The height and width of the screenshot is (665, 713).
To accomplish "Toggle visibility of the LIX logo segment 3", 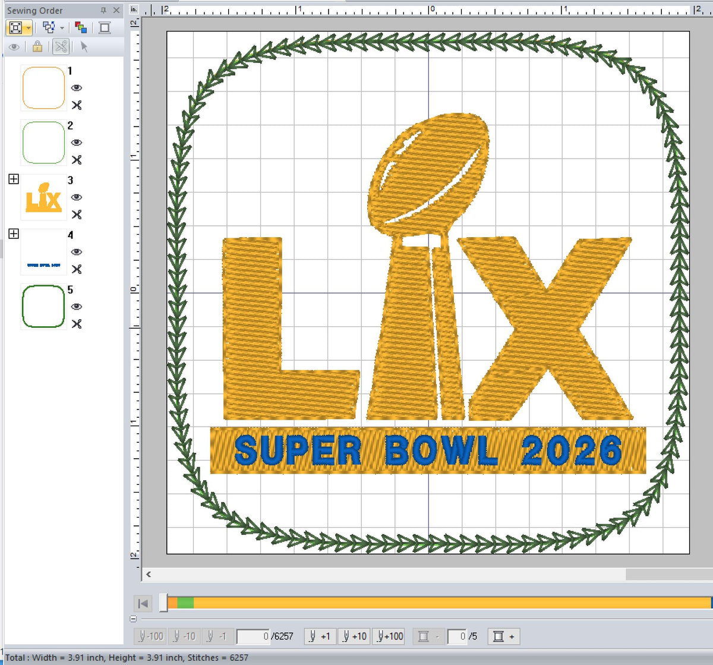I will pyautogui.click(x=77, y=197).
